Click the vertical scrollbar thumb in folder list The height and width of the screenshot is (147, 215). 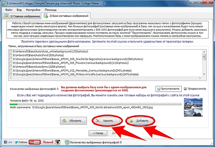(x=204, y=57)
